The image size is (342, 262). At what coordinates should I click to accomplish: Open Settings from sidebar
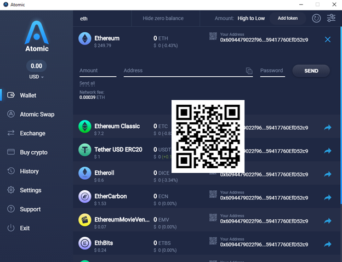click(31, 190)
